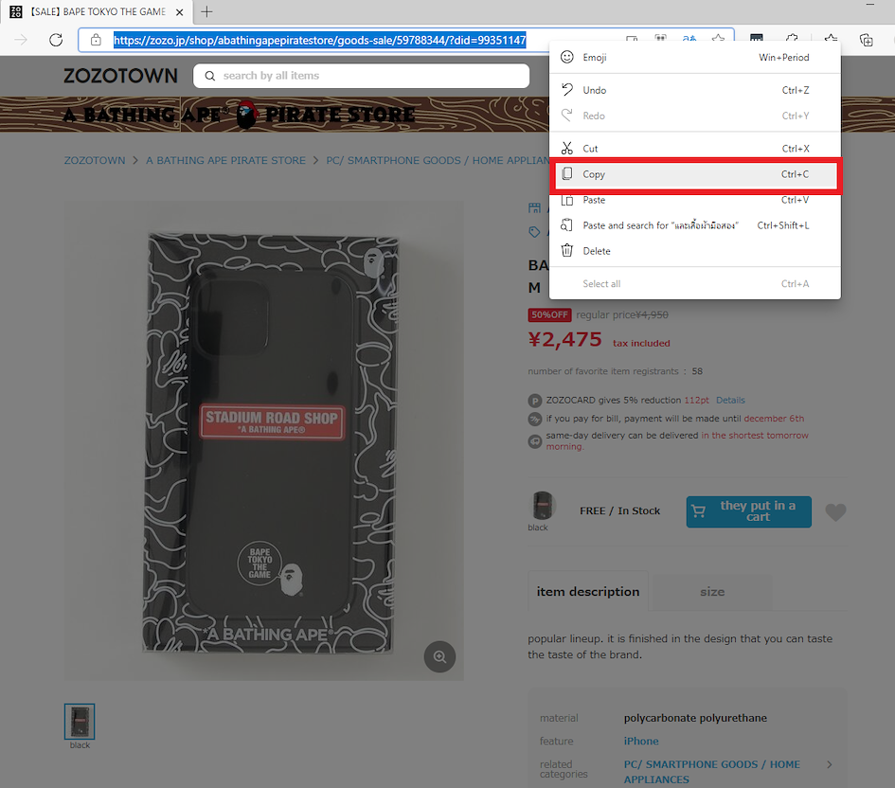Screen dimensions: 895x788
Task: Click the put in a cart button
Action: (749, 511)
